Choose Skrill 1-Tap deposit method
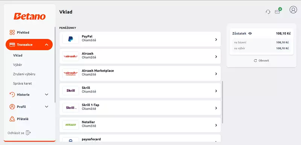The height and width of the screenshot is (145, 301). [140, 108]
